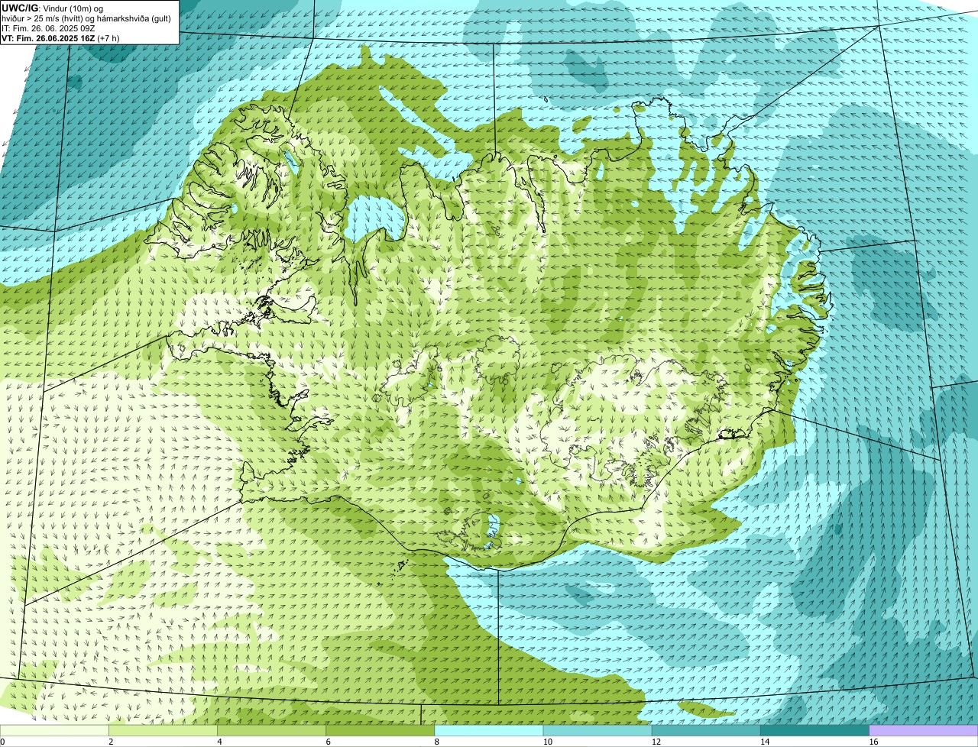The height and width of the screenshot is (747, 978).
Task: Click the 4–6 m/s green legend swatch
Action: point(272,730)
